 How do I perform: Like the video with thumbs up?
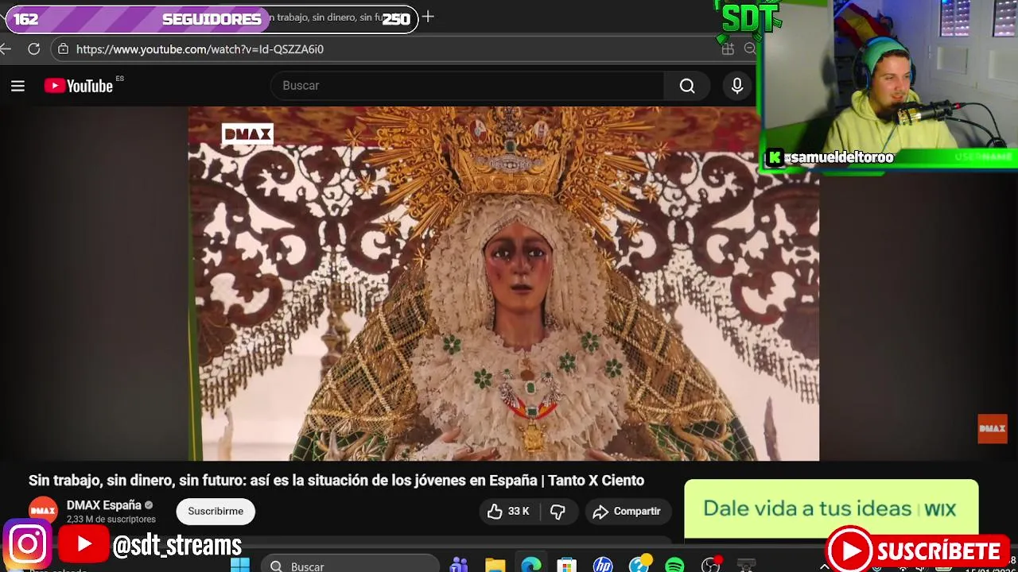point(509,512)
